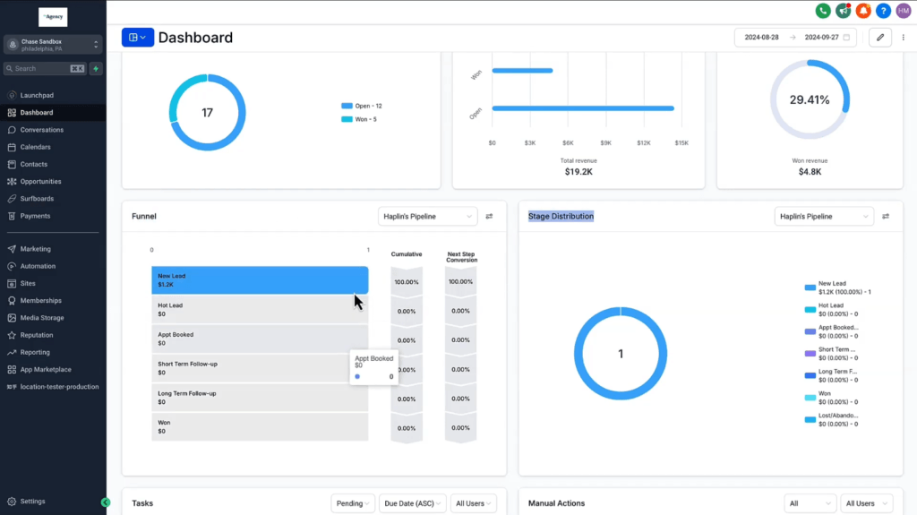Toggle the Funnel widget swap icon
The width and height of the screenshot is (917, 515).
pyautogui.click(x=489, y=217)
